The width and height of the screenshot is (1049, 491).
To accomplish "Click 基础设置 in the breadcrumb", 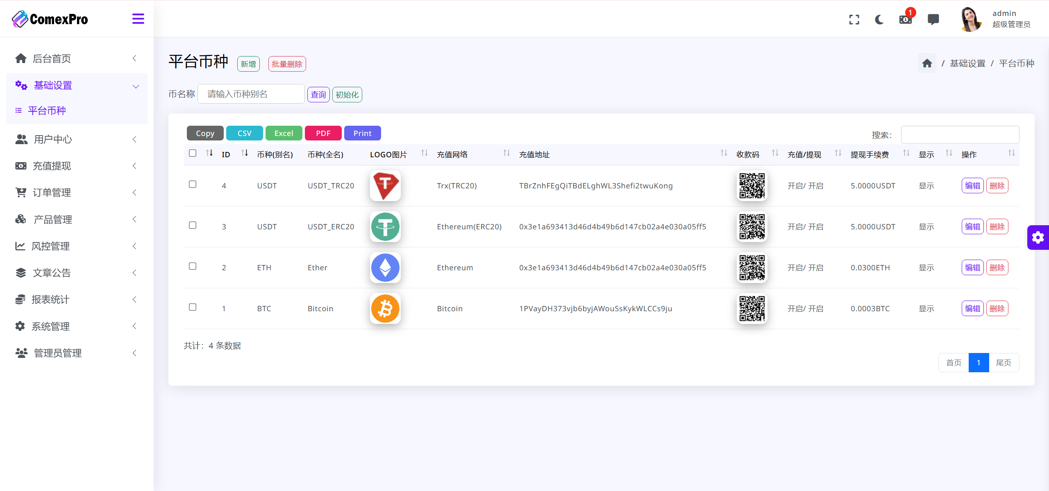I will point(967,63).
